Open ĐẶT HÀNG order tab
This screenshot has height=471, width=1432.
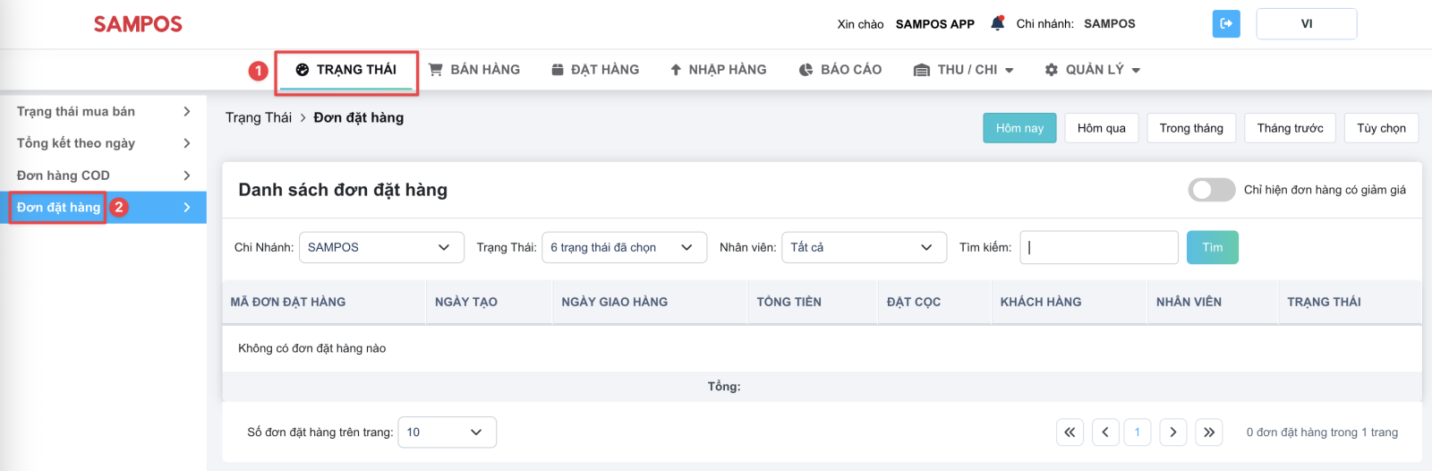click(x=595, y=70)
